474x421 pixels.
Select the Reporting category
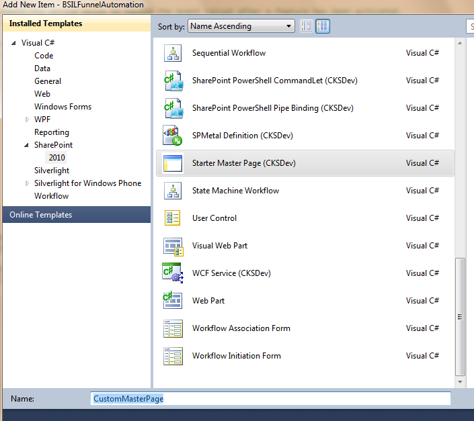52,132
